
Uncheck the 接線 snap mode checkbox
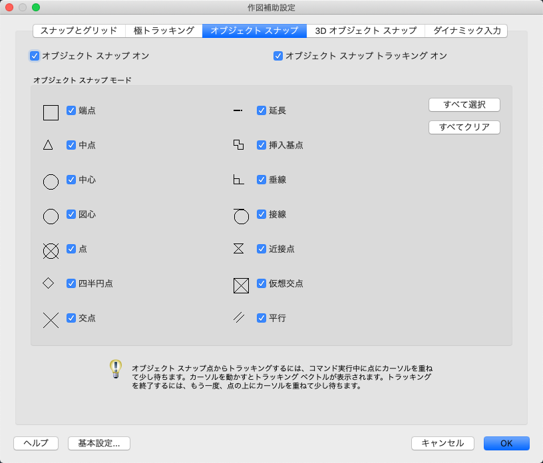click(x=262, y=214)
